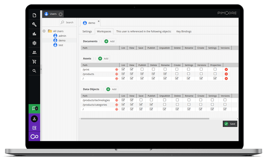Collapse left panel via splitter arrow

(x=41, y=69)
